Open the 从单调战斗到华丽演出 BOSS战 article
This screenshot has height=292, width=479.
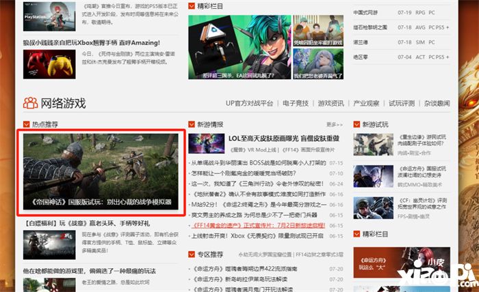tap(259, 163)
